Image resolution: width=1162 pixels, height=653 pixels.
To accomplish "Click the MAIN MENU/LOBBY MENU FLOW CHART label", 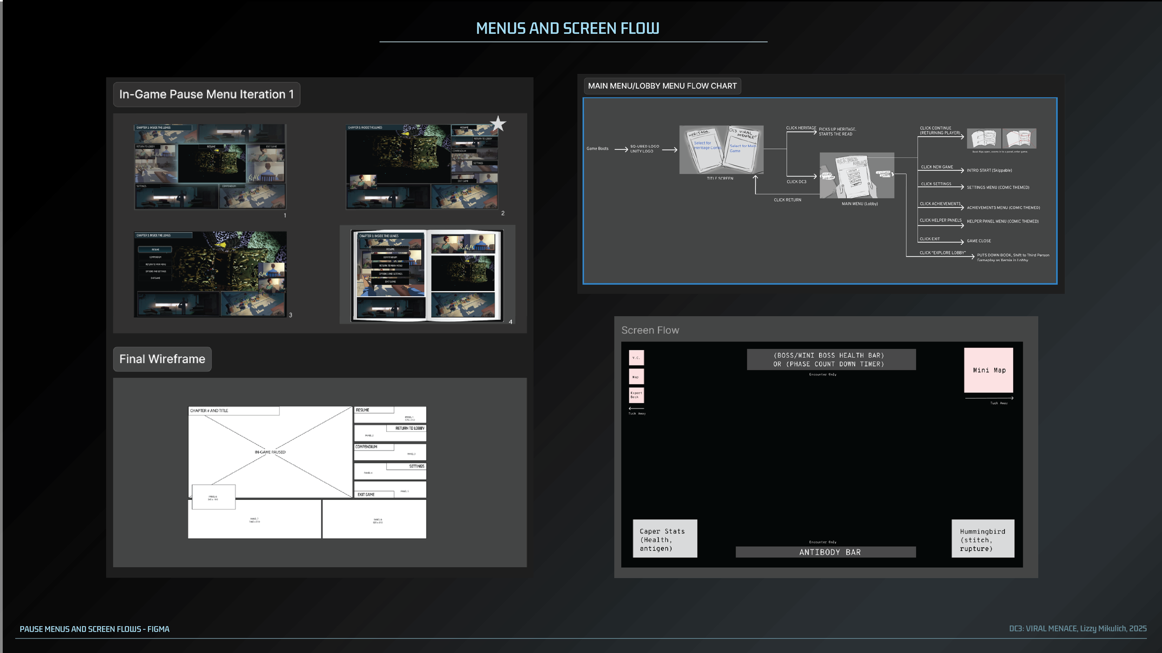I will tap(662, 86).
